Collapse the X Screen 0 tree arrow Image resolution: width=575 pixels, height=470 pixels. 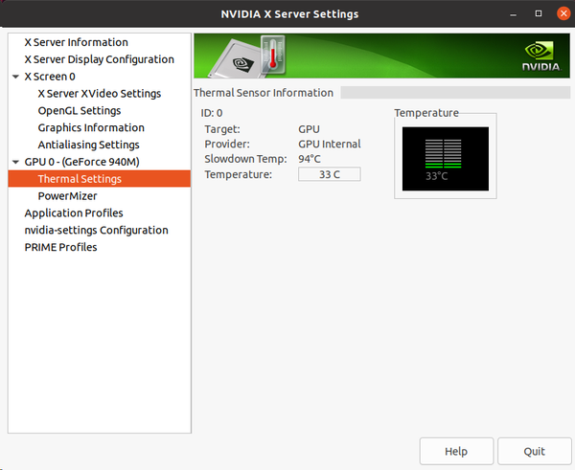pyautogui.click(x=15, y=77)
